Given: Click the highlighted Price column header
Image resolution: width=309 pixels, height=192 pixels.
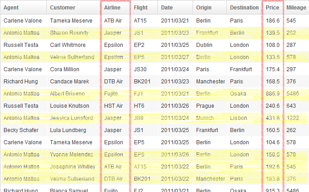Looking at the screenshot, I should (x=273, y=8).
